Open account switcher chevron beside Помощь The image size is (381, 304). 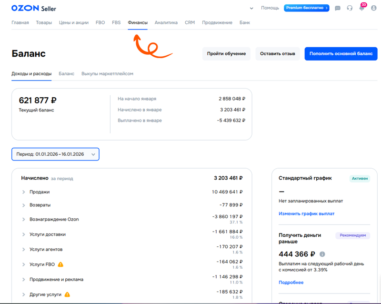251,8
